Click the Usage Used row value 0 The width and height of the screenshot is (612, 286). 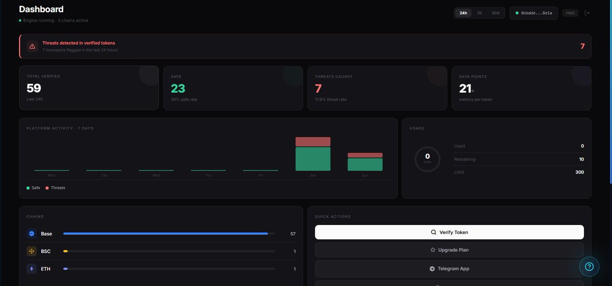pyautogui.click(x=582, y=146)
